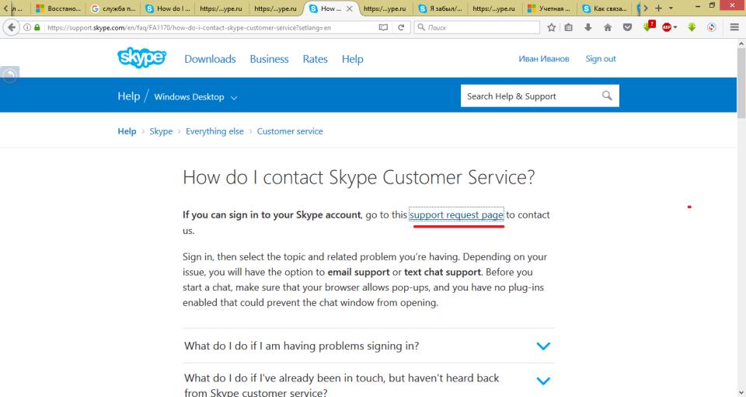746x397 pixels.
Task: Click the "Everything else" breadcrumb link
Action: (x=214, y=131)
